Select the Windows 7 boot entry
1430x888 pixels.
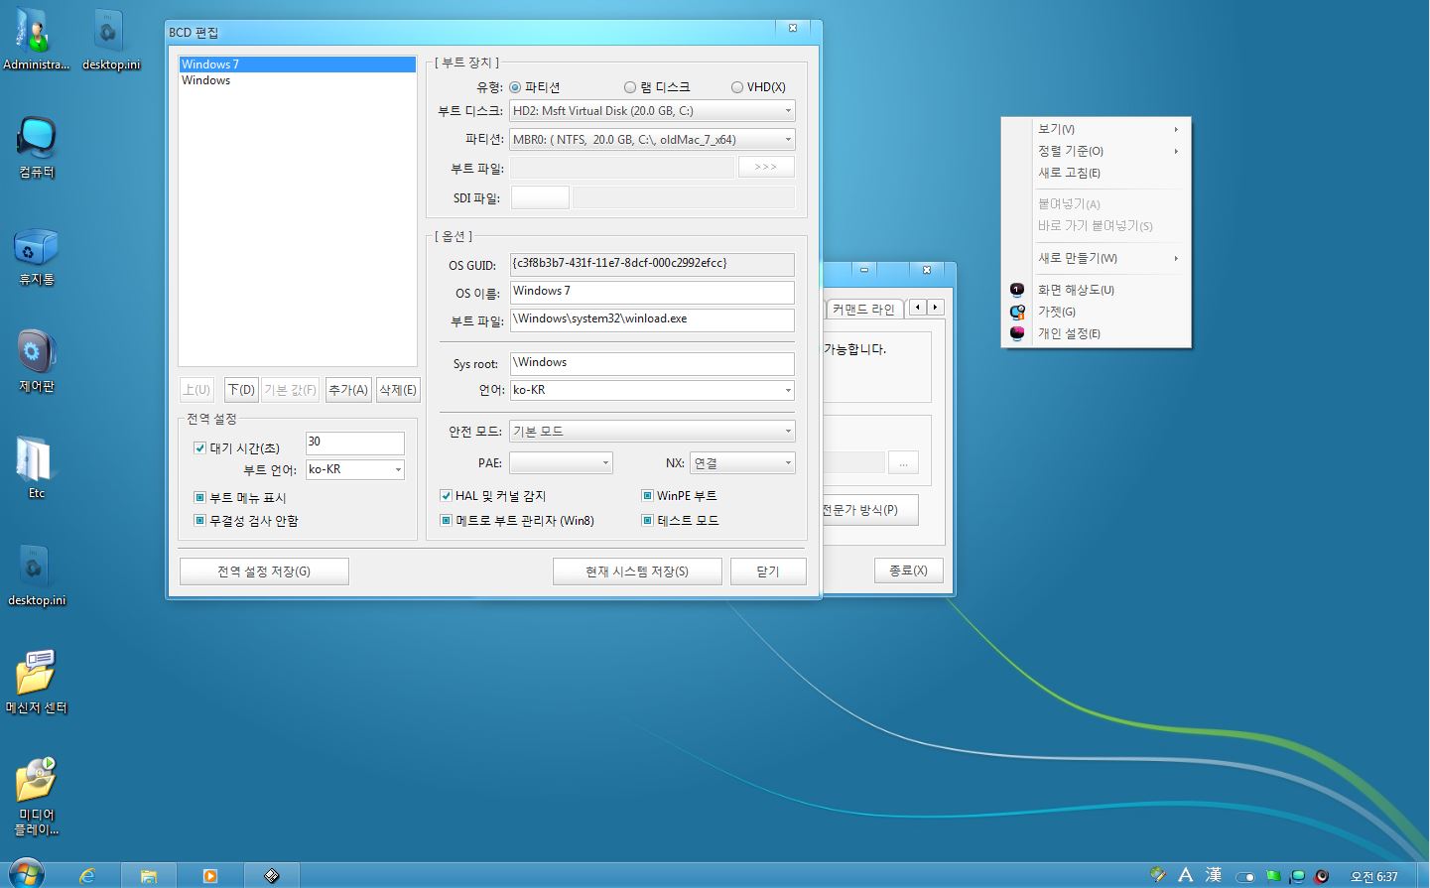click(297, 64)
